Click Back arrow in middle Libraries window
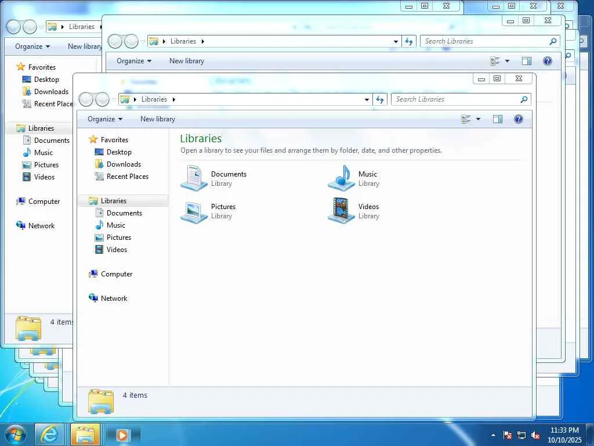The width and height of the screenshot is (594, 446). pyautogui.click(x=115, y=41)
